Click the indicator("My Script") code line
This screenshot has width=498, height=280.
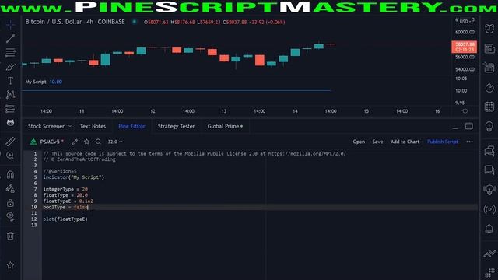pos(74,177)
